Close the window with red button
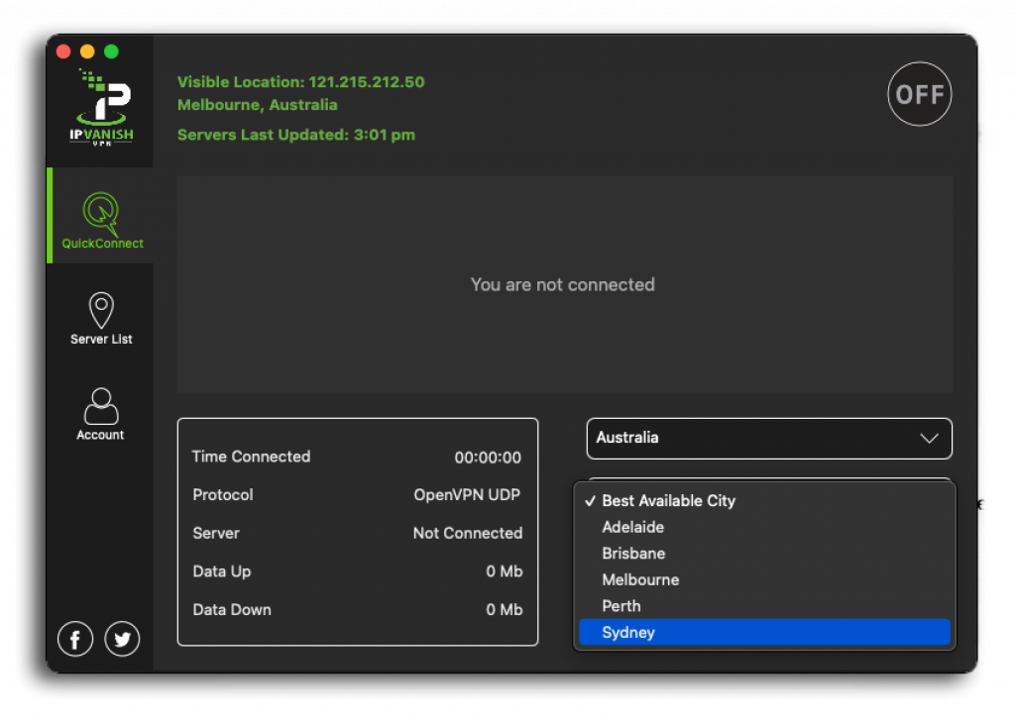Viewport: 1015px width, 718px height. coord(63,51)
